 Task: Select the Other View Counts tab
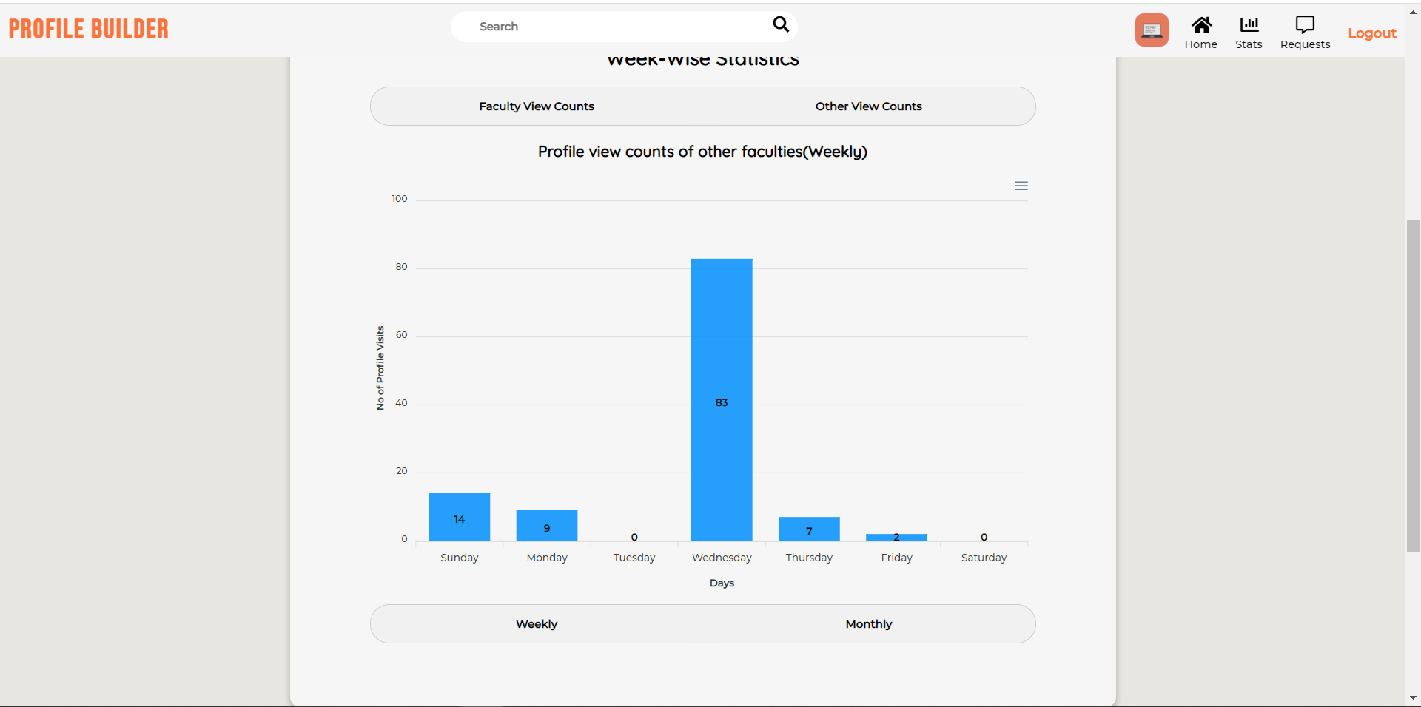point(867,106)
